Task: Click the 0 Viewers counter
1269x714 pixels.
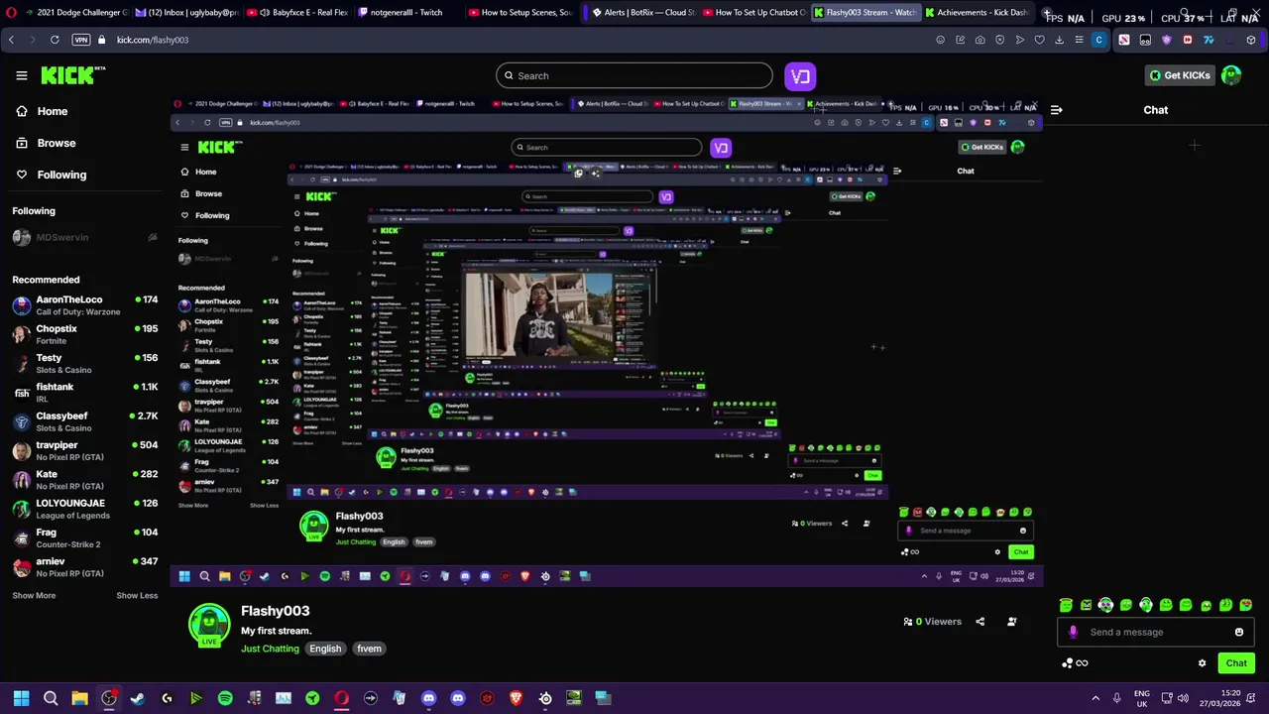Action: [932, 622]
